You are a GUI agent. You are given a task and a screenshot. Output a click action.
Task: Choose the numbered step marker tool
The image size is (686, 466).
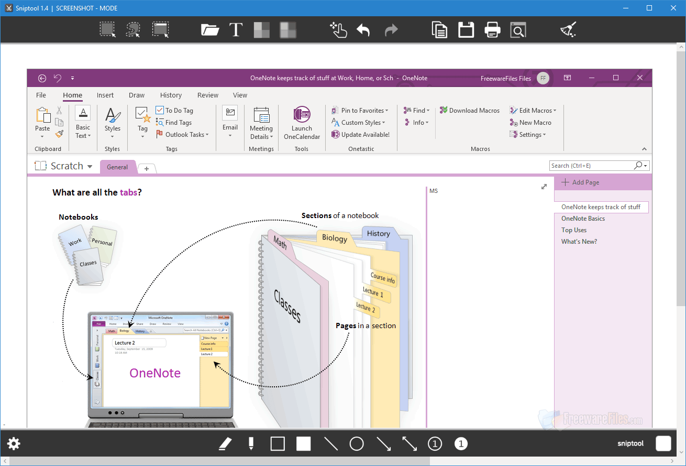pos(435,443)
